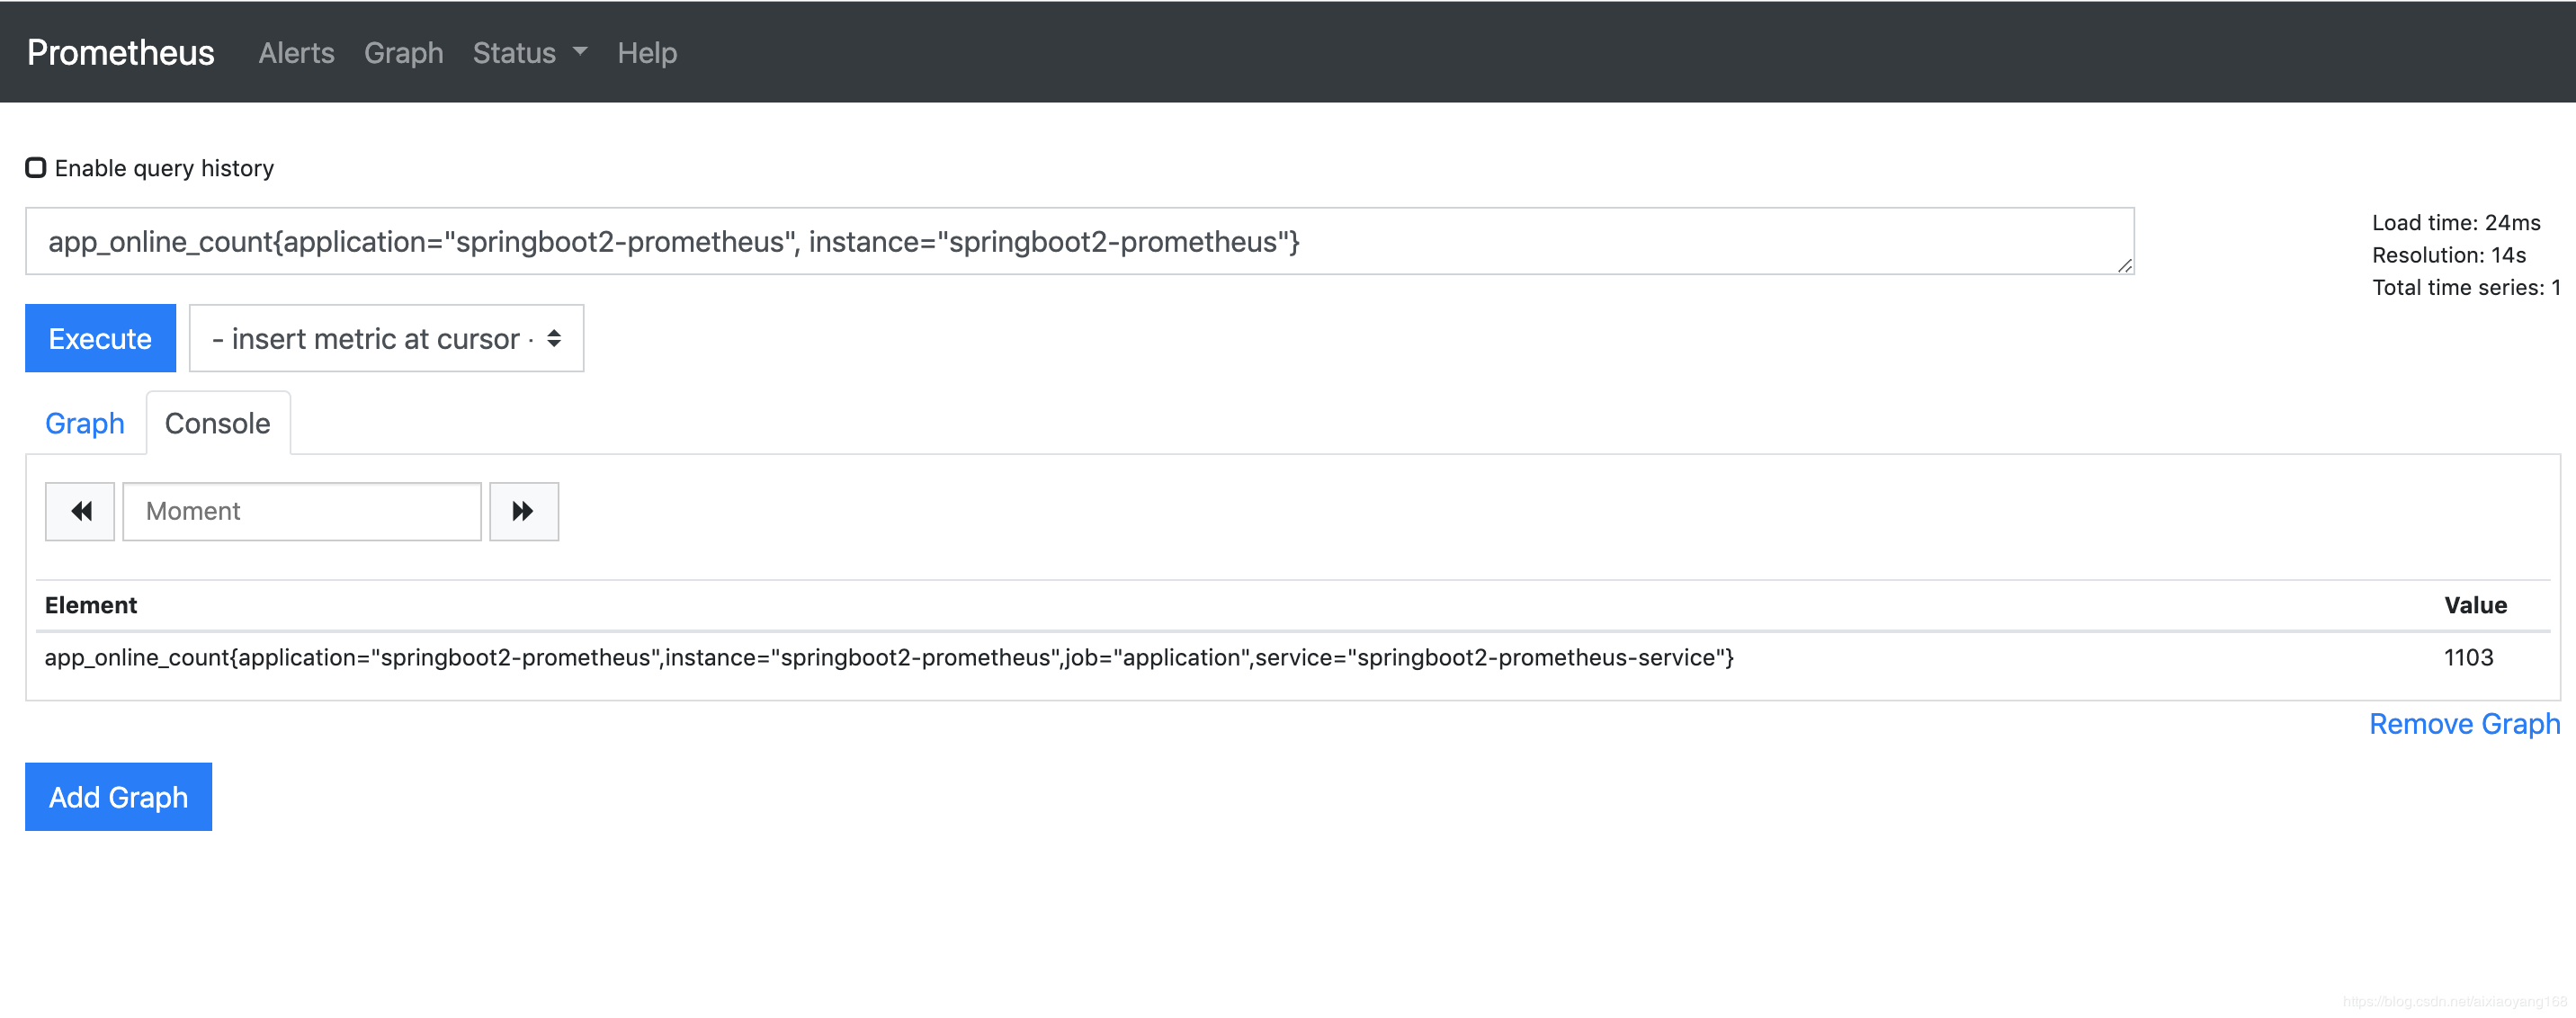
Task: Open the Help menu item
Action: (647, 52)
